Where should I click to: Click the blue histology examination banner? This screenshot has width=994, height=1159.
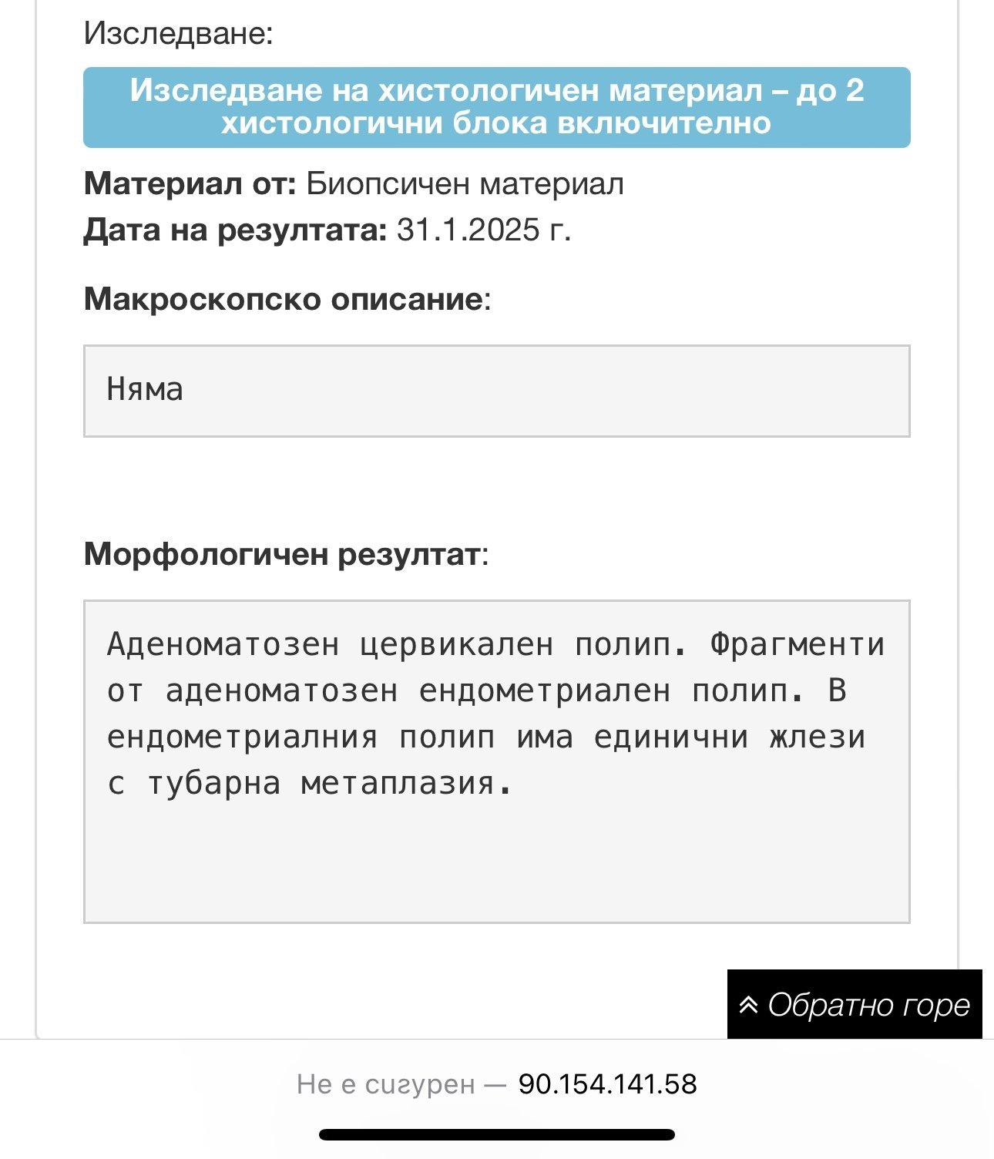[496, 107]
